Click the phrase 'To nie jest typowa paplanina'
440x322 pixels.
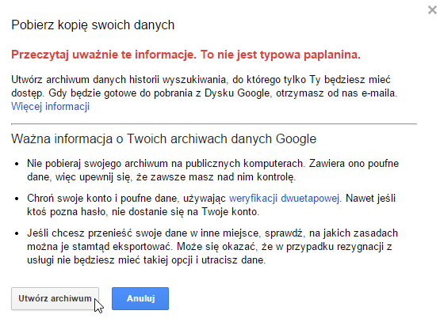pyautogui.click(x=281, y=55)
